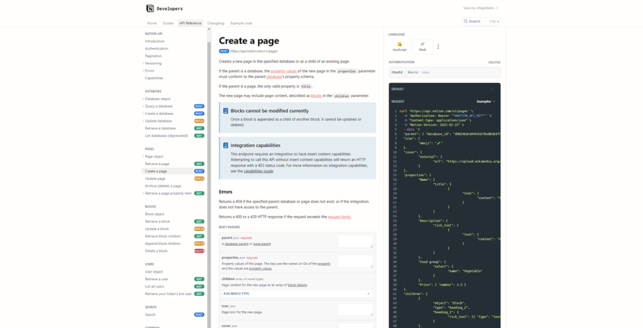Expand the Errors sidebar item
The image size is (643, 328).
[143, 70]
